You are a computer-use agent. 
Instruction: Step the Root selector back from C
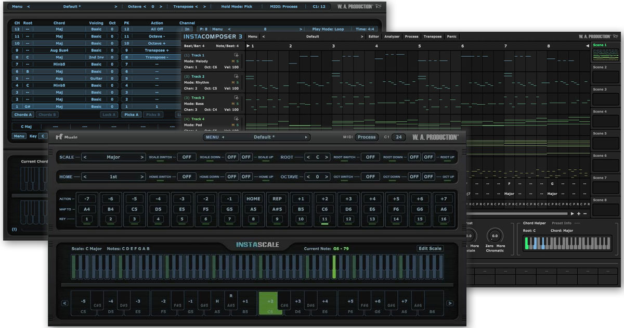point(308,157)
